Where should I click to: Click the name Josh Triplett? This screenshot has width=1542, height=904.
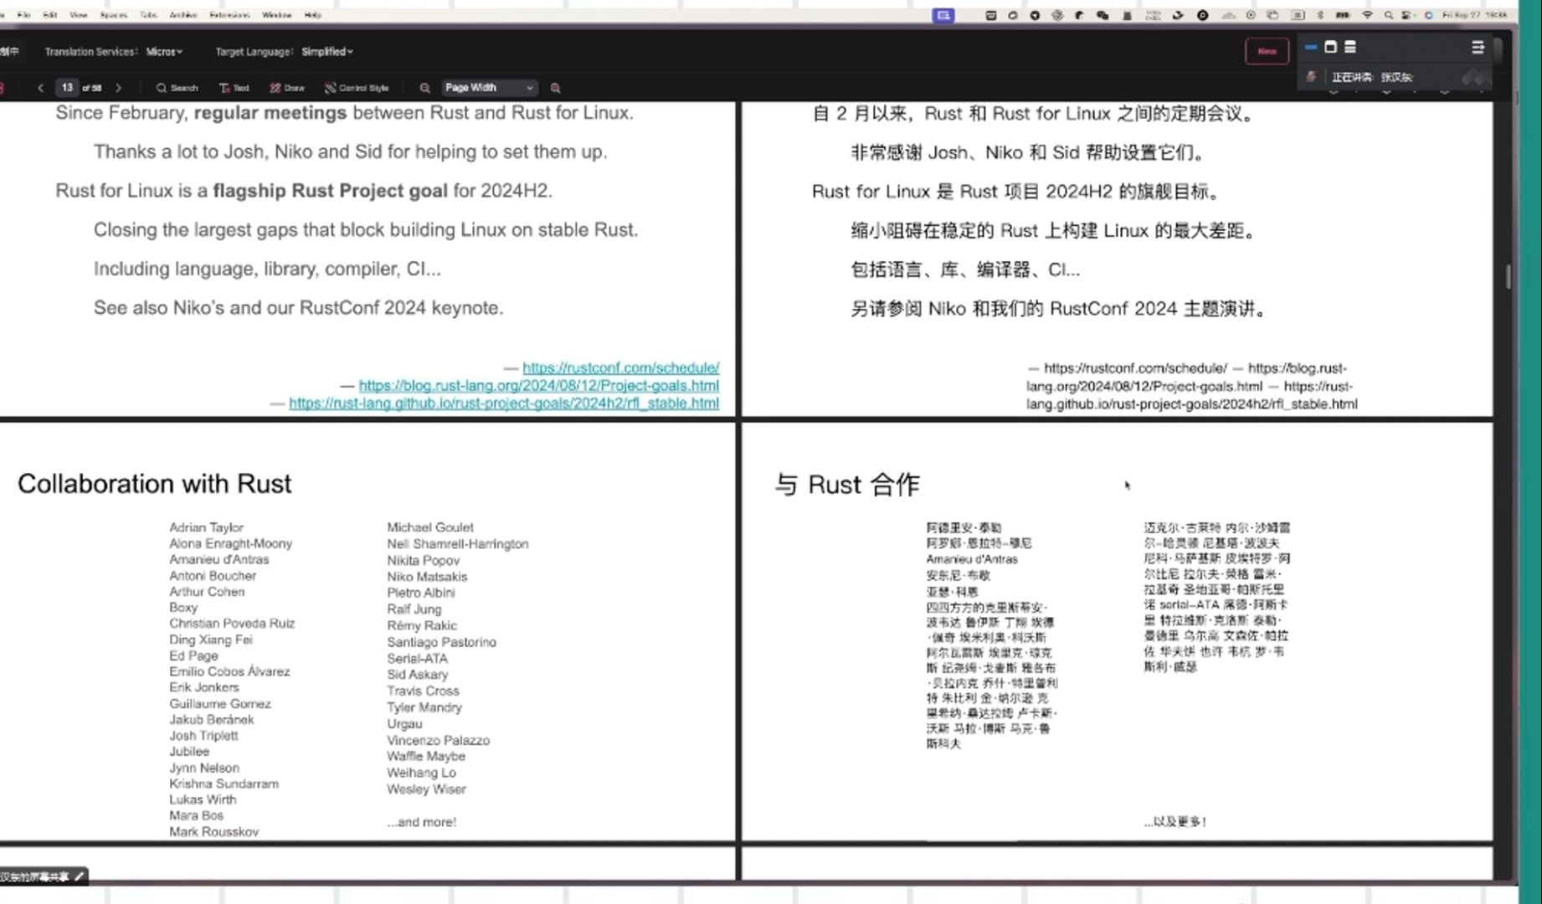(x=203, y=736)
